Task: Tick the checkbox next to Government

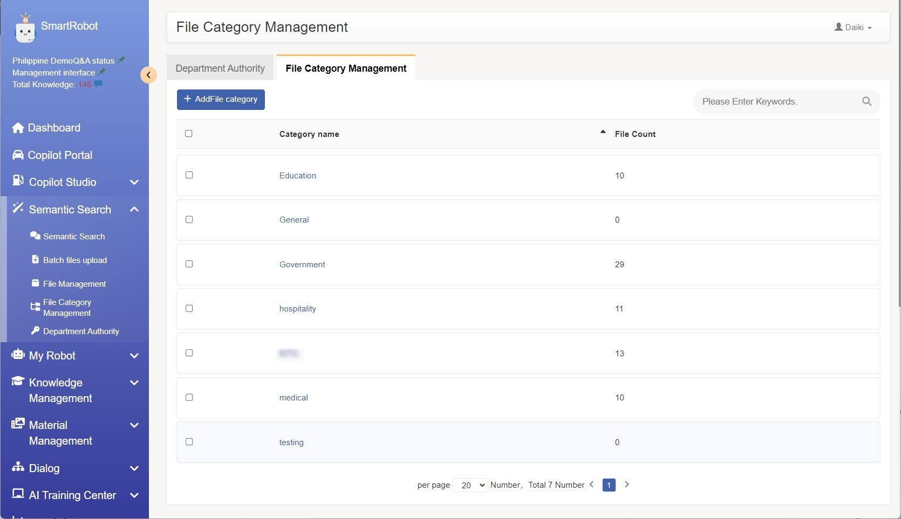Action: coord(189,264)
